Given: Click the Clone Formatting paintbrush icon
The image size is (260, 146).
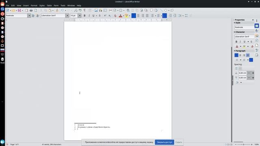Looking at the screenshot, I should click(57, 11).
